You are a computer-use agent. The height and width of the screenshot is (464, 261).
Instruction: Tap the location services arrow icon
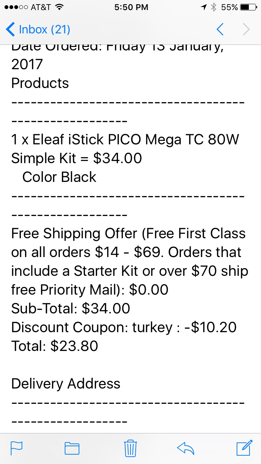click(204, 7)
